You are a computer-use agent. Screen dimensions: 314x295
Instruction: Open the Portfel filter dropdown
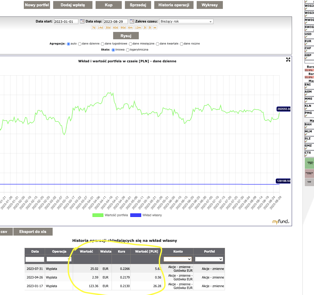(x=209, y=259)
